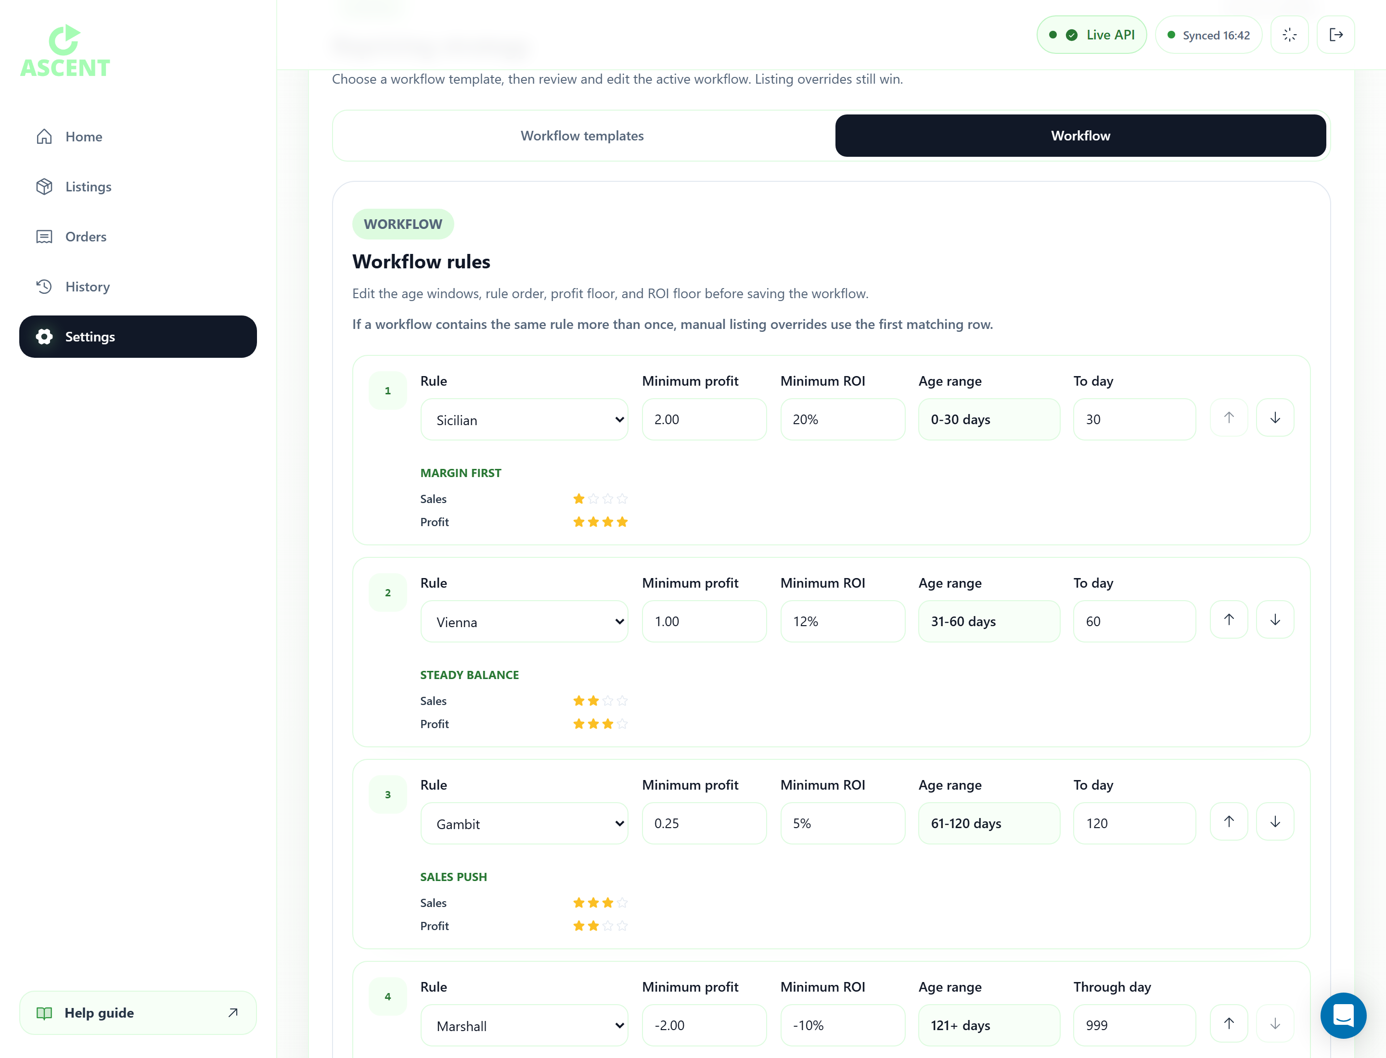Edit minimum ROI field 5%
The image size is (1386, 1058).
(x=843, y=824)
